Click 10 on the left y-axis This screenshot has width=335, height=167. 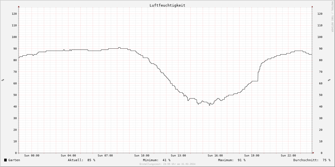[x=15, y=141]
